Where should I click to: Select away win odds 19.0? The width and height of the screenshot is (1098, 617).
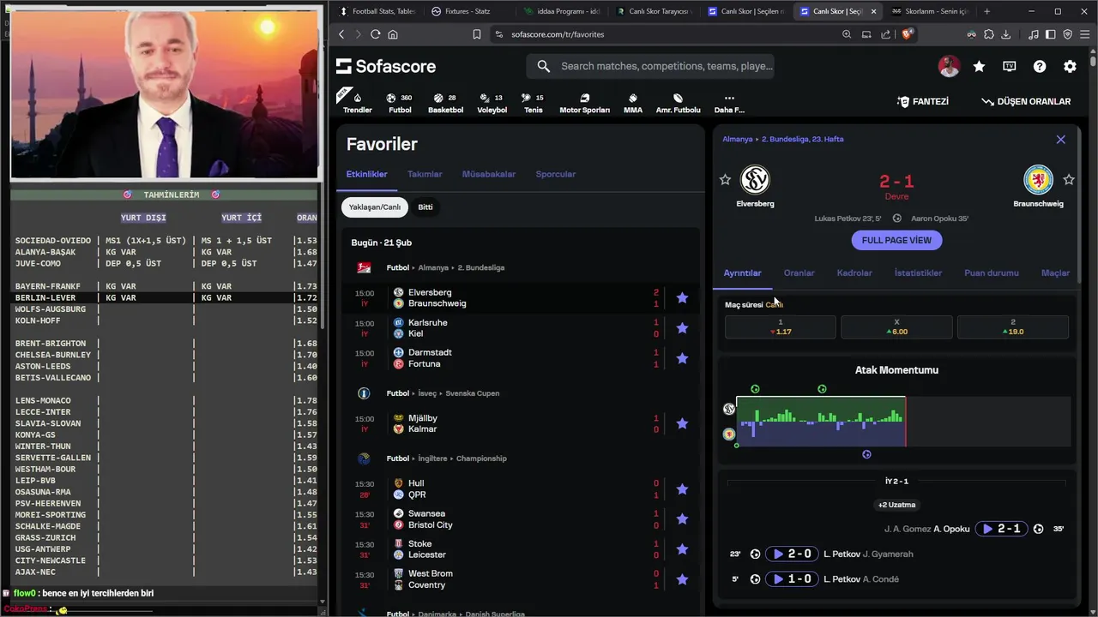click(x=1012, y=327)
